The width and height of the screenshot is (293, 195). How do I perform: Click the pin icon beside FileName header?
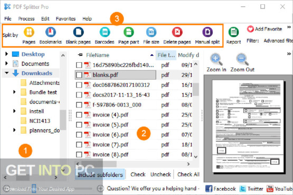coord(80,55)
